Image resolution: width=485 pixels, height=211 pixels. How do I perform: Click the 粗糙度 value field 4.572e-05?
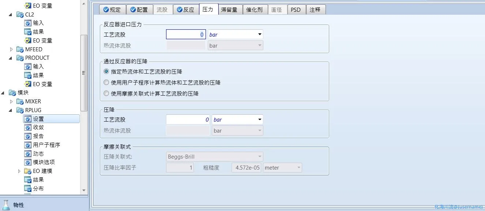247,168
